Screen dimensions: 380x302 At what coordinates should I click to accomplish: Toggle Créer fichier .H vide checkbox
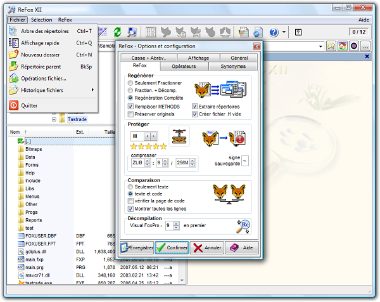click(x=194, y=114)
